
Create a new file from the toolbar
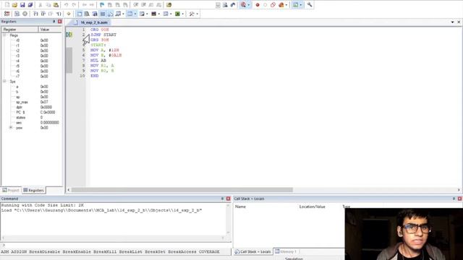tap(7, 5)
